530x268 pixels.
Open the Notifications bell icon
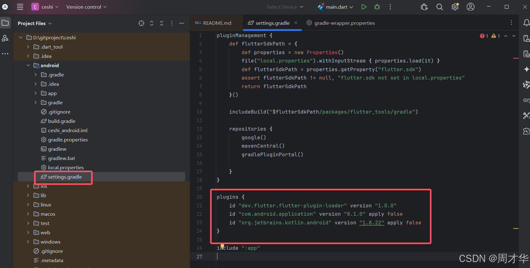[x=526, y=23]
